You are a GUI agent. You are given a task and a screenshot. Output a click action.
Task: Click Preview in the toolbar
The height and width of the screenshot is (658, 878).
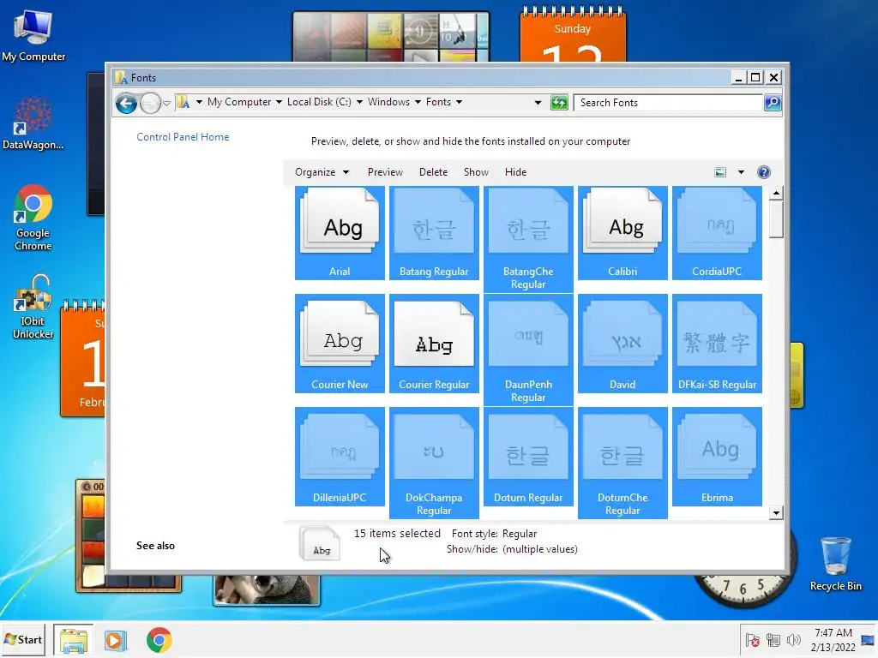pos(385,172)
